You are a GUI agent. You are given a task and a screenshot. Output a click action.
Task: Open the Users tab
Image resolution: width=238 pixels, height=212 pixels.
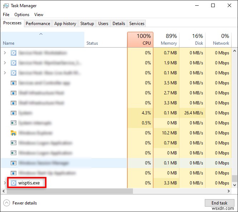103,24
